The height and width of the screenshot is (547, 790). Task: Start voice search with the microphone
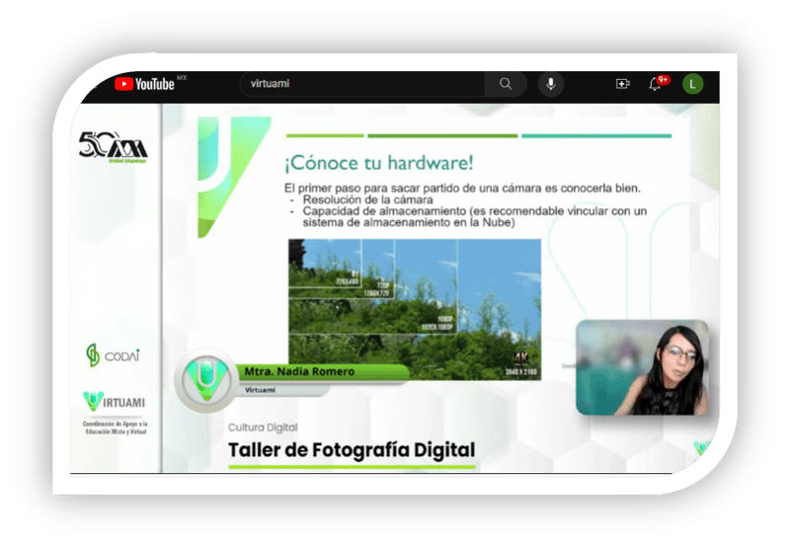pos(551,84)
